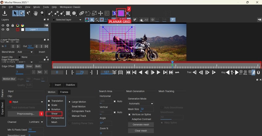This screenshot has height=136, width=262.
Task: Select the Rotate tool icon
Action: coord(87,13)
